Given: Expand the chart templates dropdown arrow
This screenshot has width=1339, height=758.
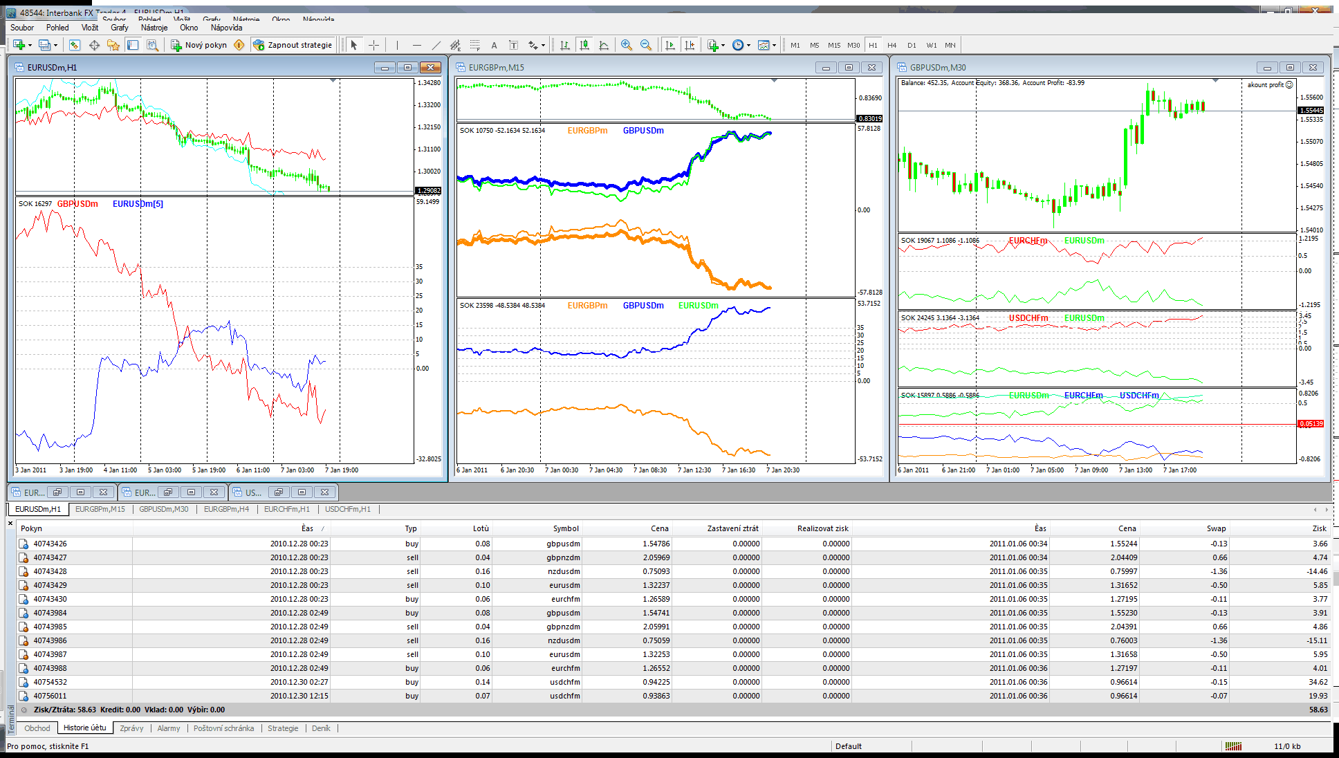Looking at the screenshot, I should [x=774, y=45].
